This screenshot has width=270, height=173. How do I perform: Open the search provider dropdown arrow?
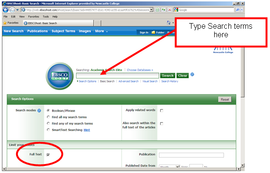pyautogui.click(x=242, y=10)
